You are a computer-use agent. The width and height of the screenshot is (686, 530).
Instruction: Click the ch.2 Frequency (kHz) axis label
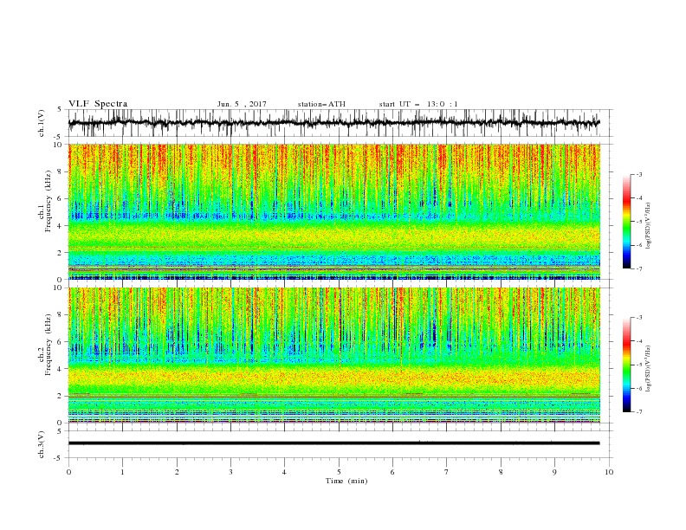tap(44, 344)
